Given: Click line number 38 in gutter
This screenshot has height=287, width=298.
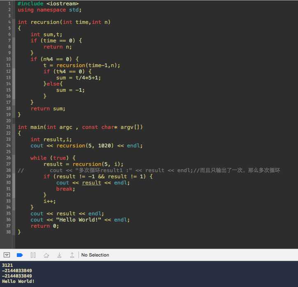Looking at the screenshot, I should click(8, 232).
